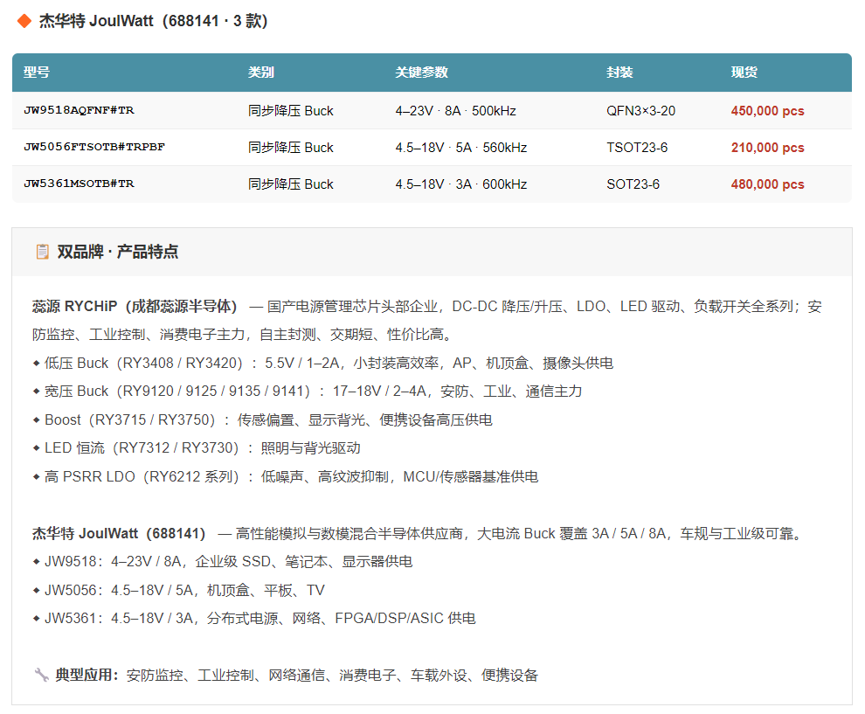The width and height of the screenshot is (865, 714).
Task: Click the package cell QFN3×3-20
Action: 641,111
